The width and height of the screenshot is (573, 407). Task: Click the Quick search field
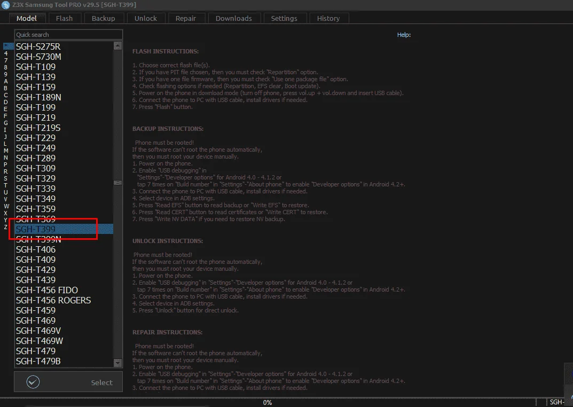pos(68,35)
